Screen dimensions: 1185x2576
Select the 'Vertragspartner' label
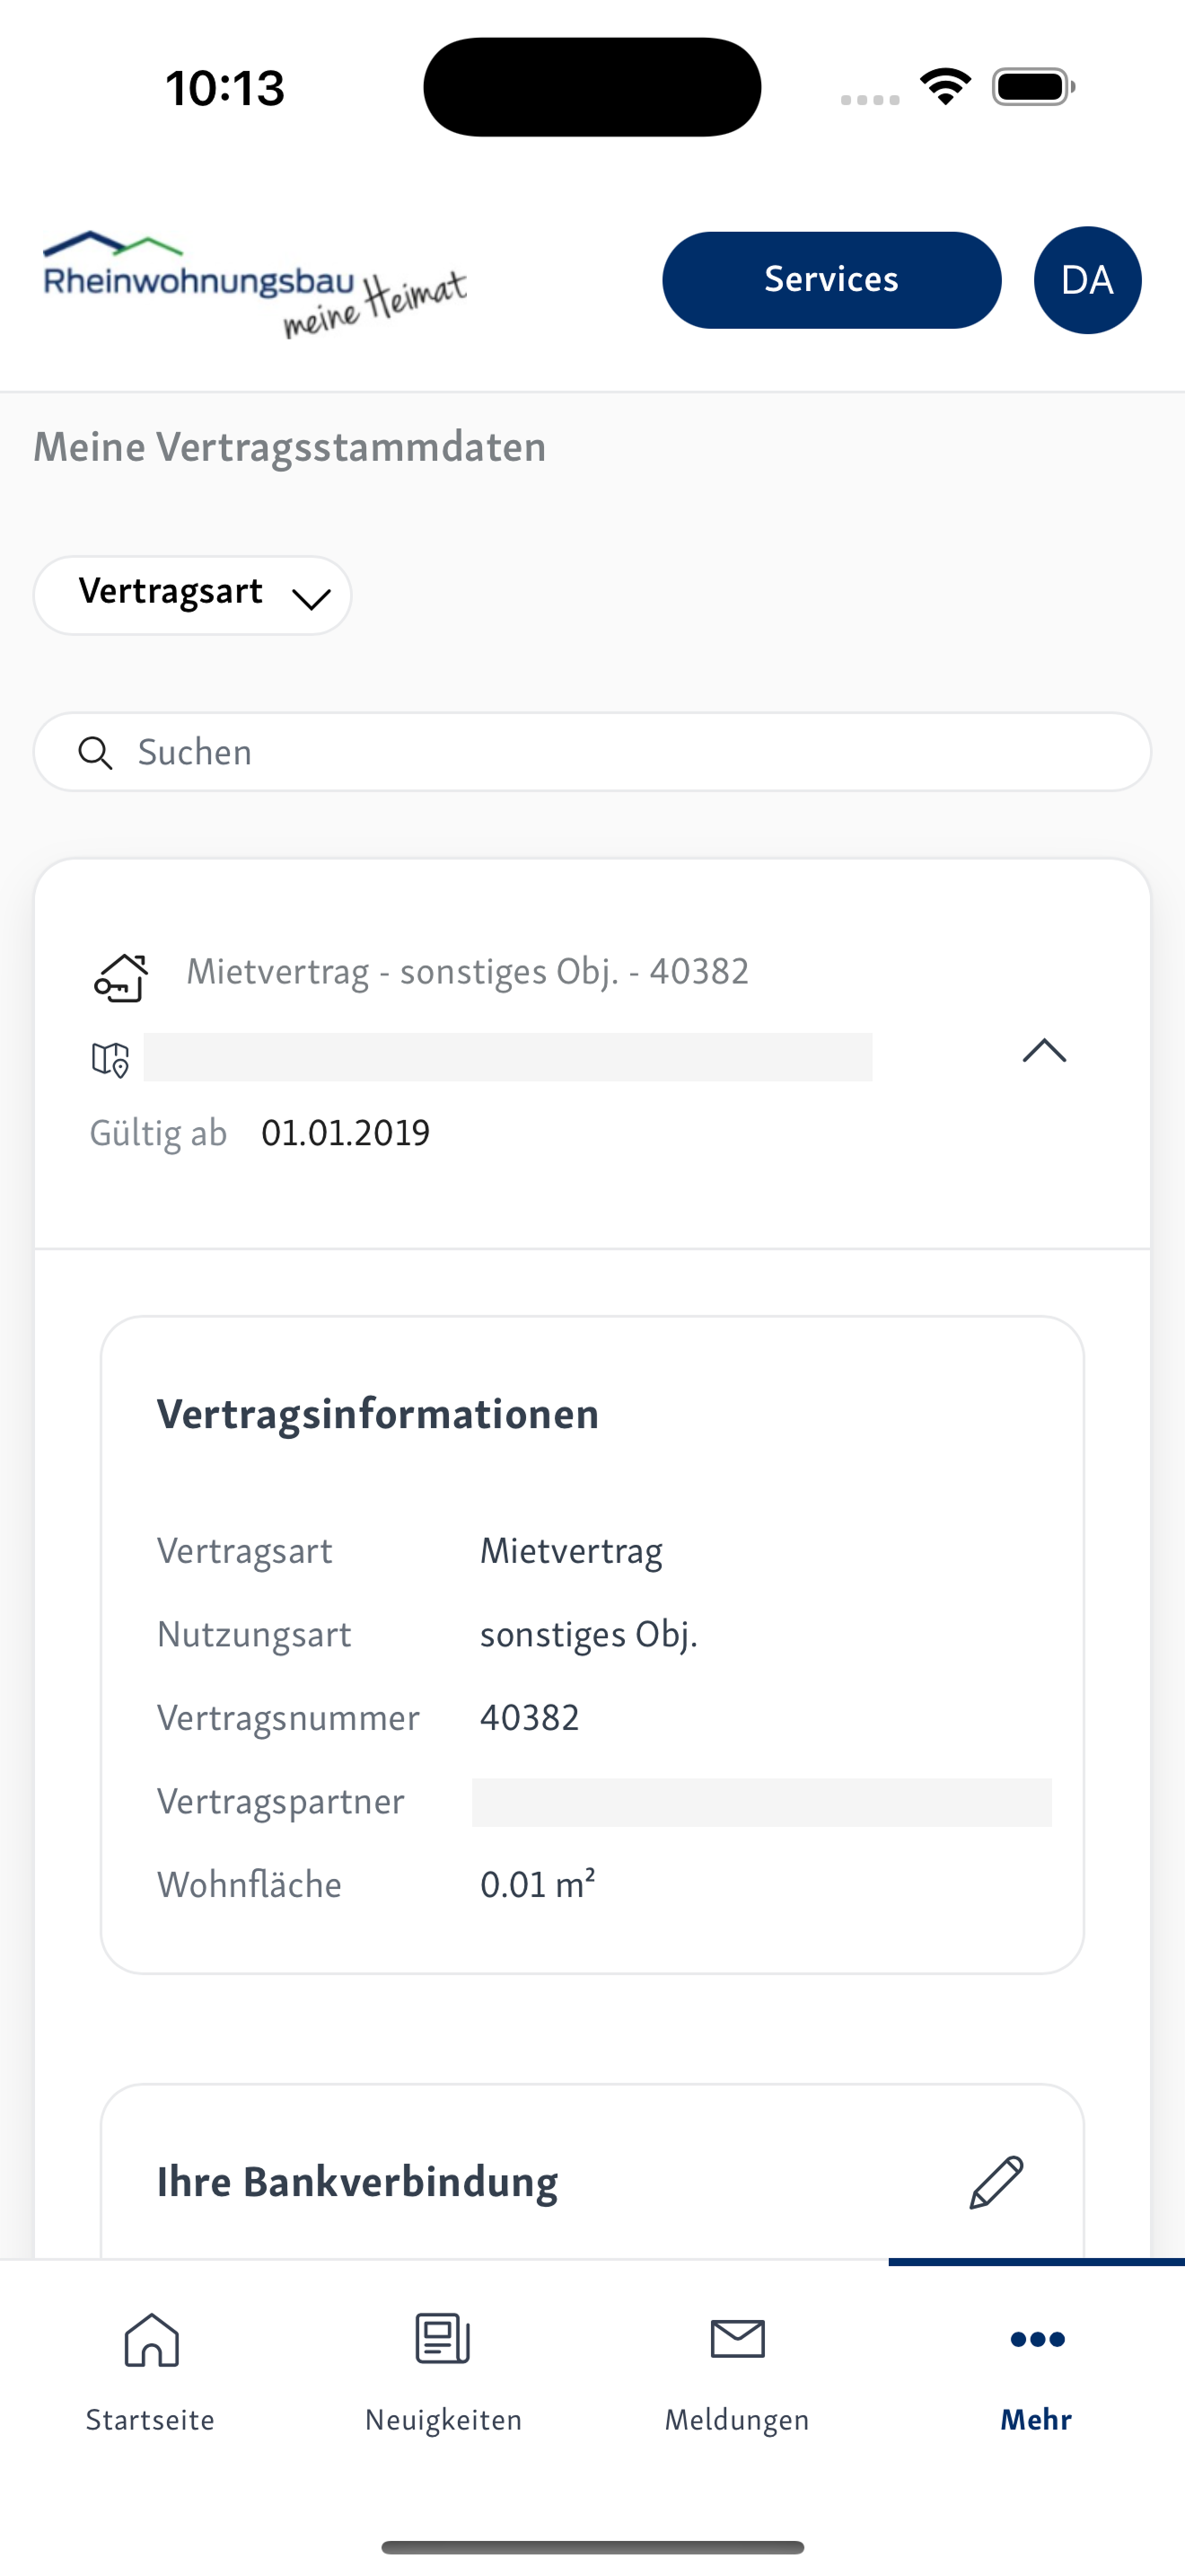pyautogui.click(x=281, y=1801)
